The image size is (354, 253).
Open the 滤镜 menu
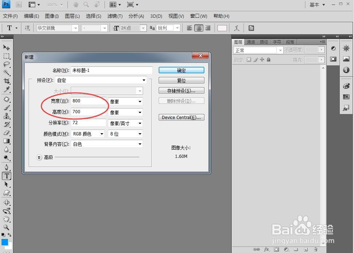point(114,16)
